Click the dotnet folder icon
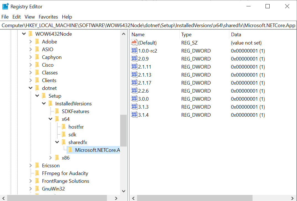 tap(37, 88)
